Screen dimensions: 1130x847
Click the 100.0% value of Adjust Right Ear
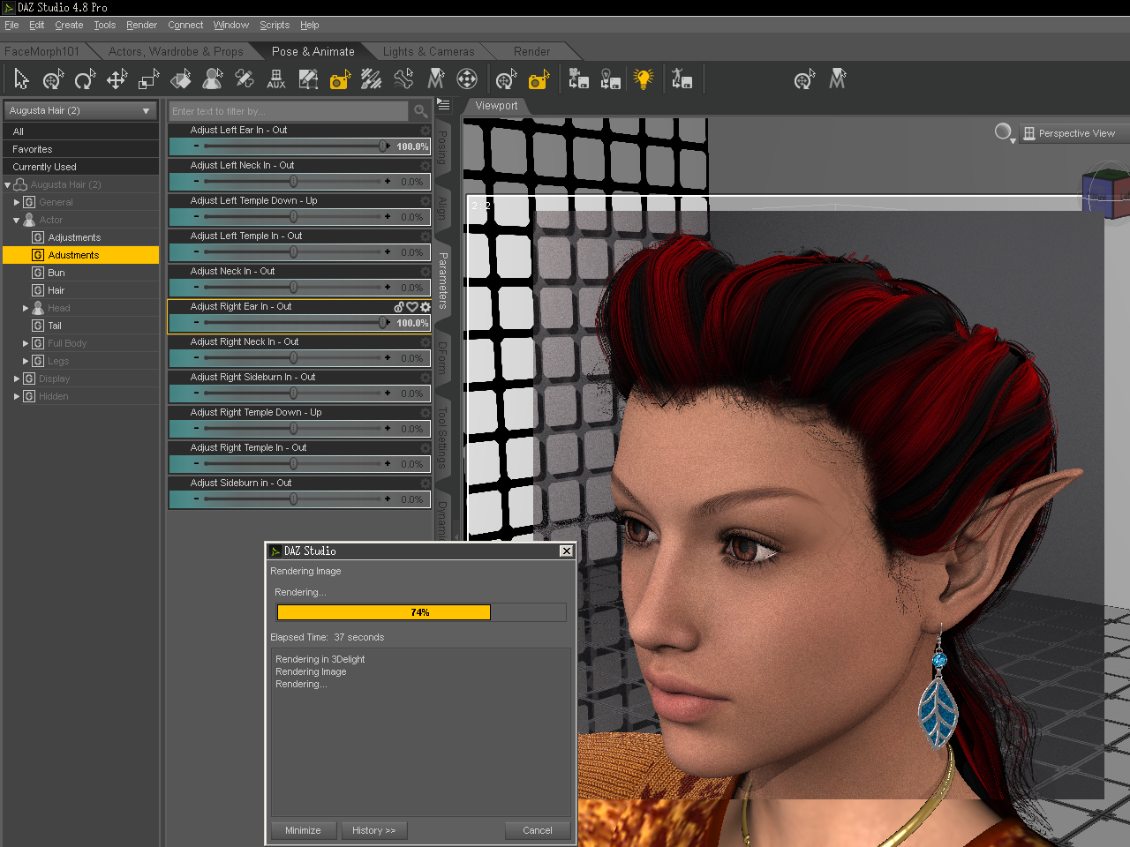pos(411,323)
